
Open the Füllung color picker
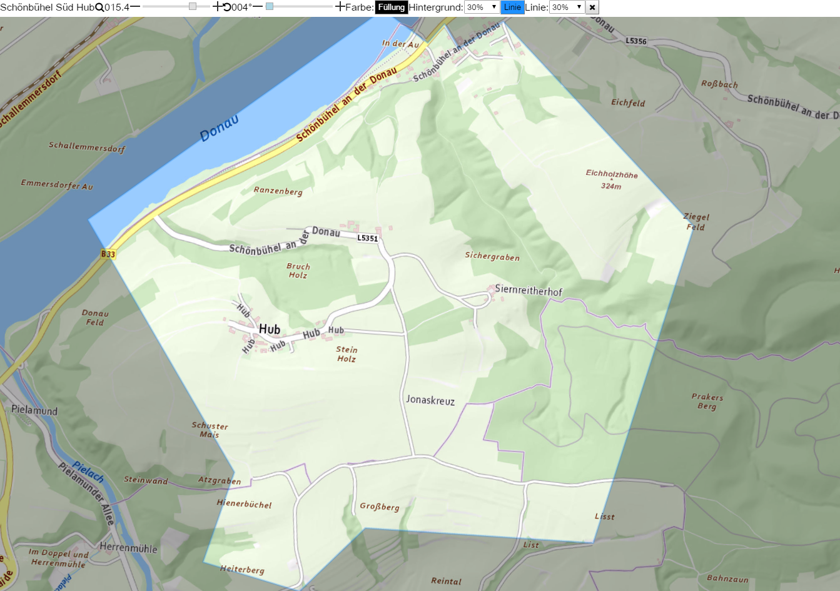click(392, 7)
